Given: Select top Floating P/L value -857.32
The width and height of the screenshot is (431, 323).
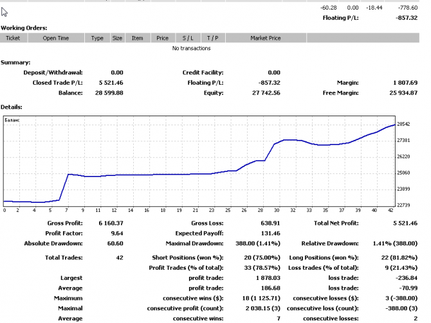Looking at the screenshot, I should [407, 18].
